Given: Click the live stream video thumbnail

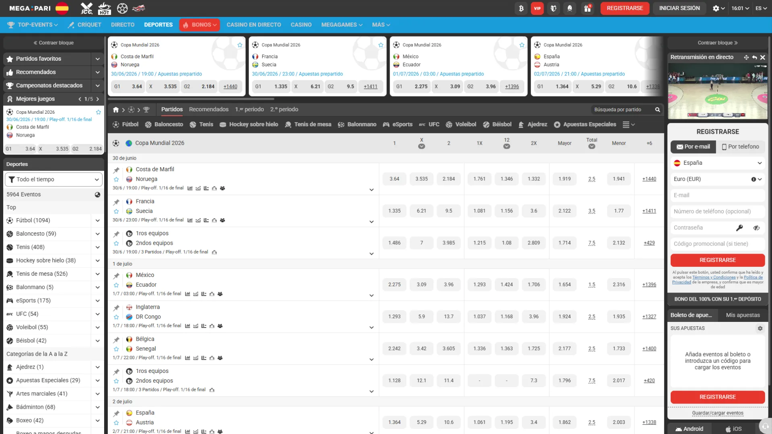Looking at the screenshot, I should (x=717, y=91).
